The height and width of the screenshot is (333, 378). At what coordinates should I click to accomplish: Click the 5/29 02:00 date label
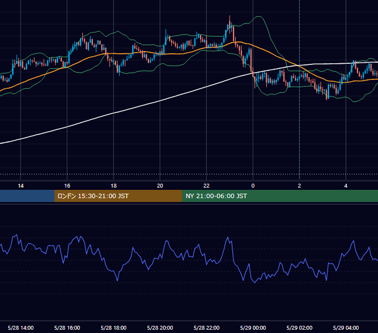(x=300, y=327)
